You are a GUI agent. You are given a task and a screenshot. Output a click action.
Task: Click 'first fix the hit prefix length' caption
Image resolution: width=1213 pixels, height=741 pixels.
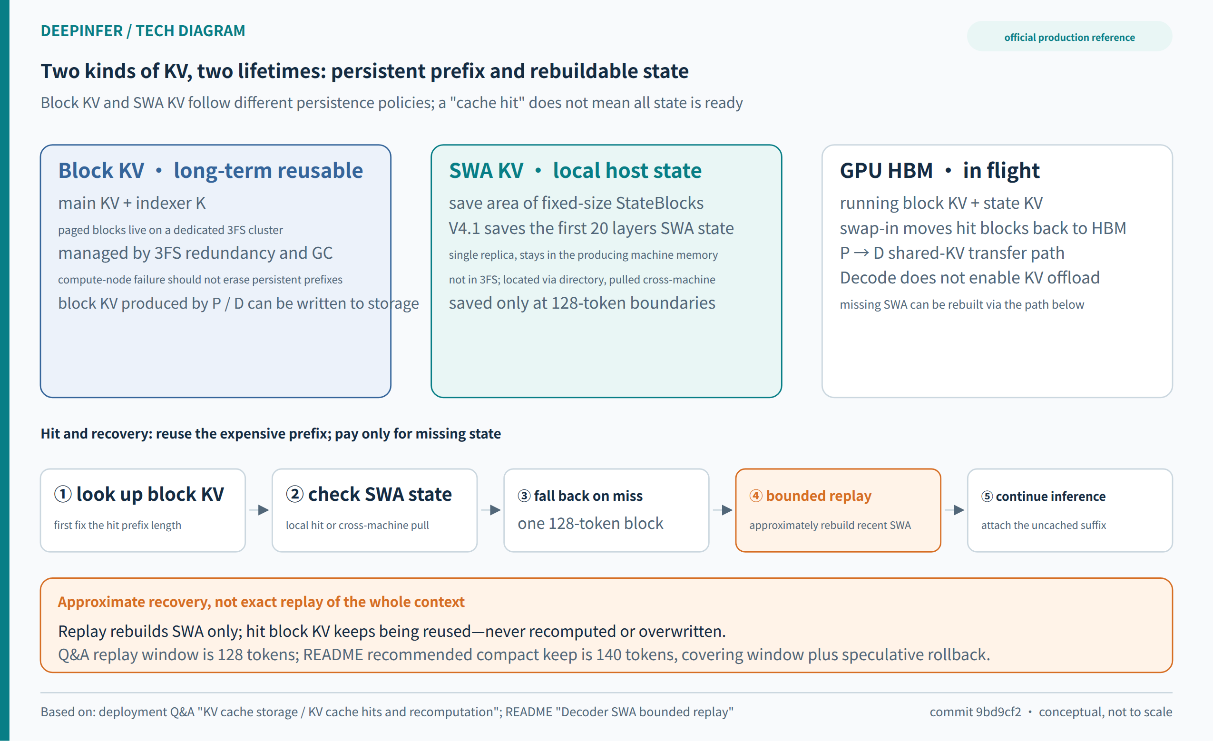click(117, 525)
